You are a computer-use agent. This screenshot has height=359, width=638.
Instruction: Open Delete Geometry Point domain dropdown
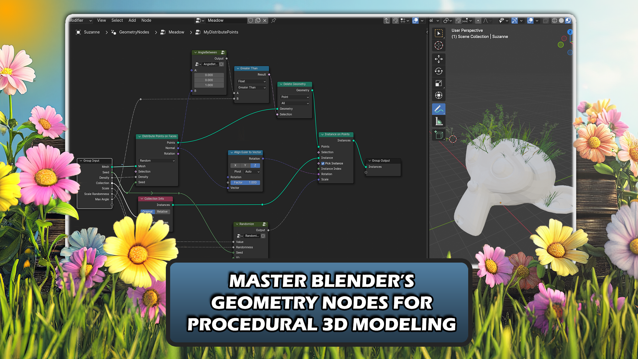tap(295, 97)
